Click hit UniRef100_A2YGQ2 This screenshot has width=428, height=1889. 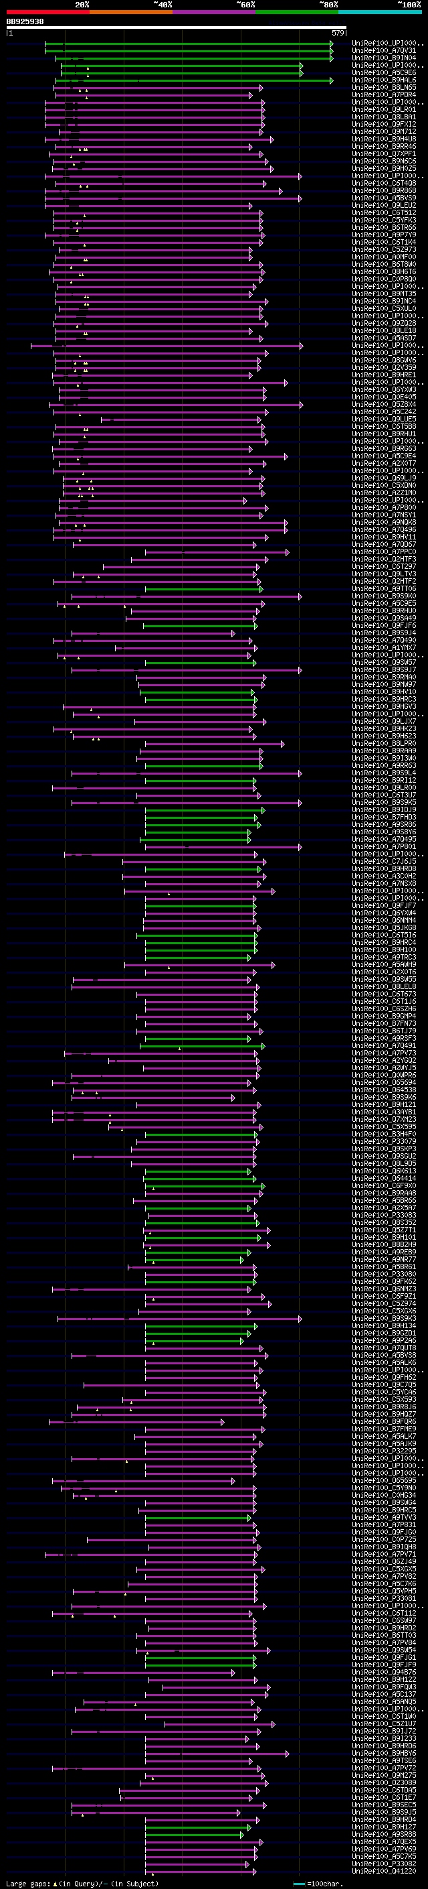point(384,1060)
